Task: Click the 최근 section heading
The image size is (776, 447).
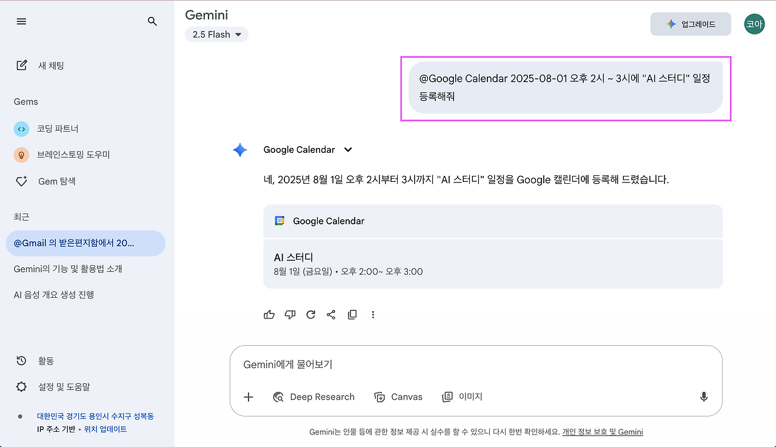Action: pyautogui.click(x=21, y=217)
